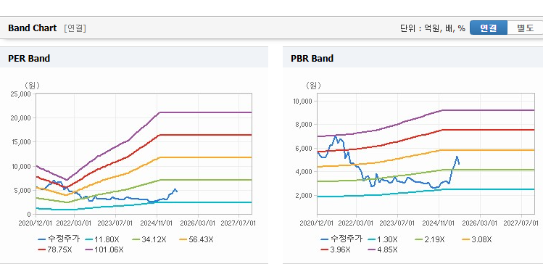Click the 56.43X orange legend item

196,239
